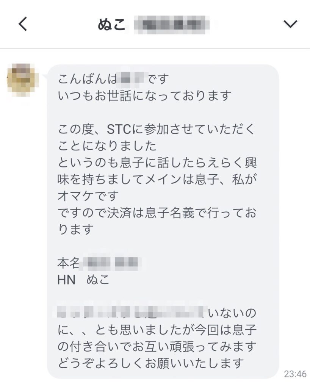
Task: Select the 23:46 message timestamp
Action: pos(295,374)
